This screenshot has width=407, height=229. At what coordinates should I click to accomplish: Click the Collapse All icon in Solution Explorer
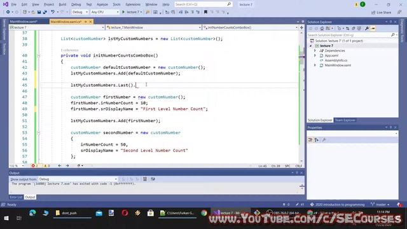(354, 28)
